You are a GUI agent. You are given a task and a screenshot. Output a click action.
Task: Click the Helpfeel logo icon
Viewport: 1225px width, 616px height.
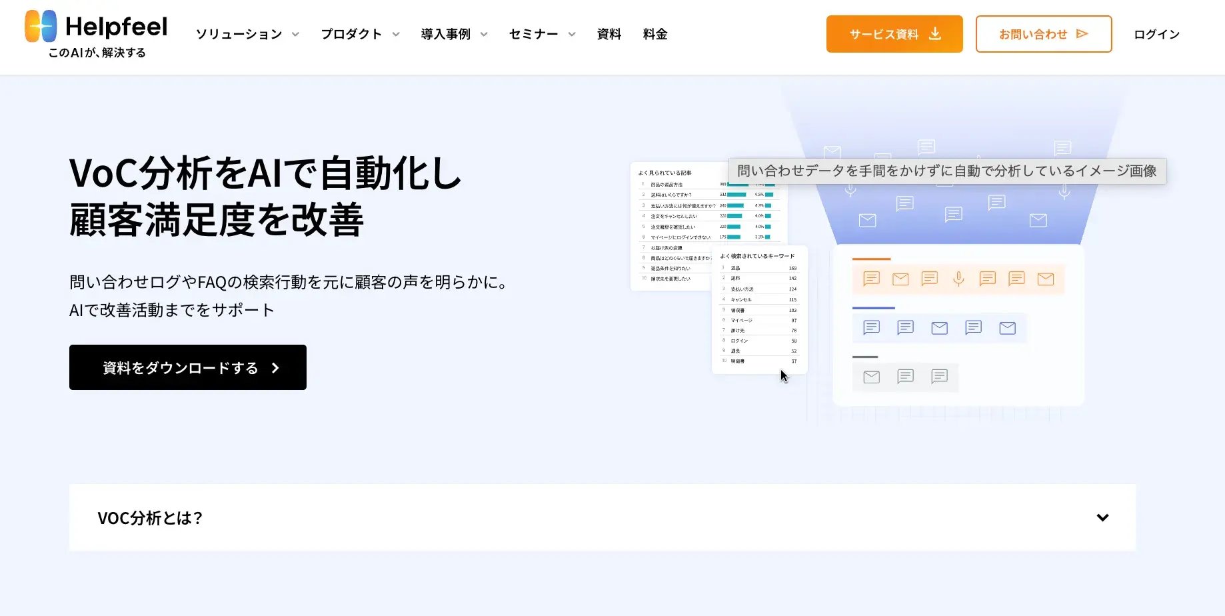pyautogui.click(x=41, y=27)
